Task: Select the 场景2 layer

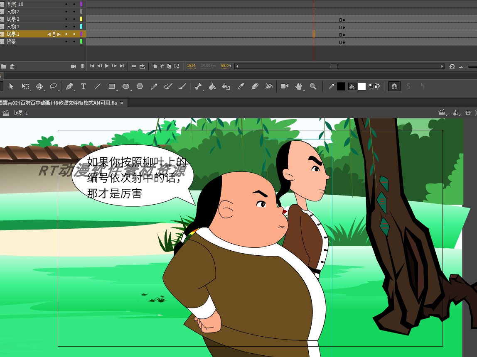Action: 43,19
